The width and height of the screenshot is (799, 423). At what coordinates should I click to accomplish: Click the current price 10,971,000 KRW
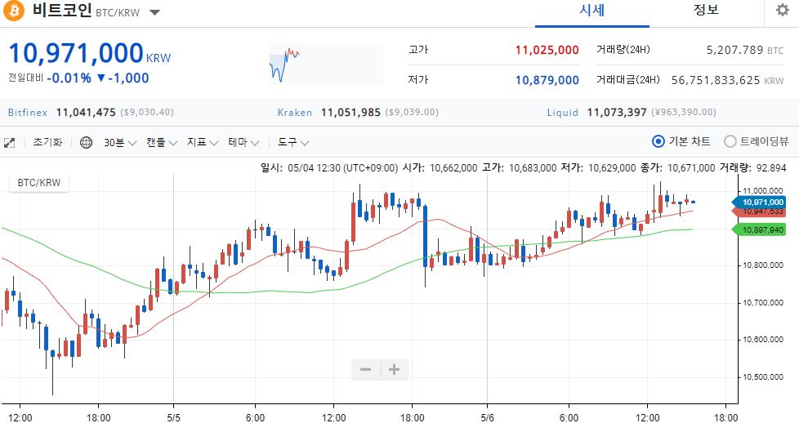(x=90, y=54)
